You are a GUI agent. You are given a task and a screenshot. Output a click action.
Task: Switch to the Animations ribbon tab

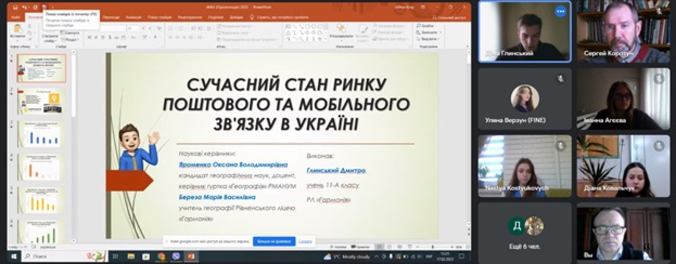pyautogui.click(x=134, y=17)
